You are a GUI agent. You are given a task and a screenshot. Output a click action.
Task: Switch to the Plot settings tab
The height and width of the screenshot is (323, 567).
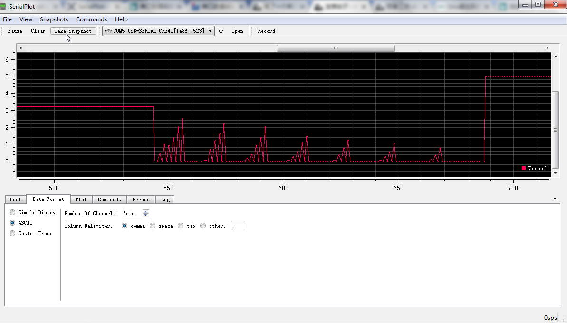pyautogui.click(x=81, y=199)
